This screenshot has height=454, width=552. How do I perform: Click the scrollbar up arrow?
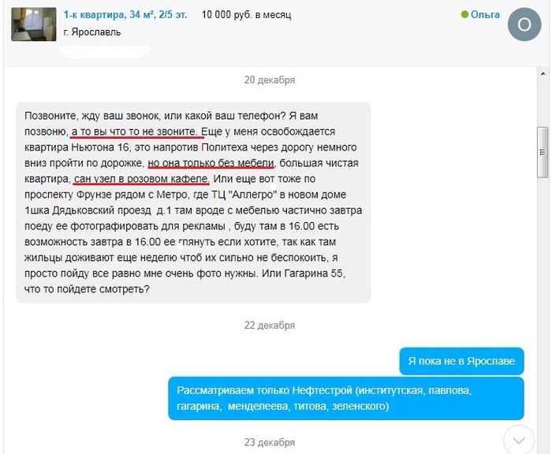tap(543, 73)
